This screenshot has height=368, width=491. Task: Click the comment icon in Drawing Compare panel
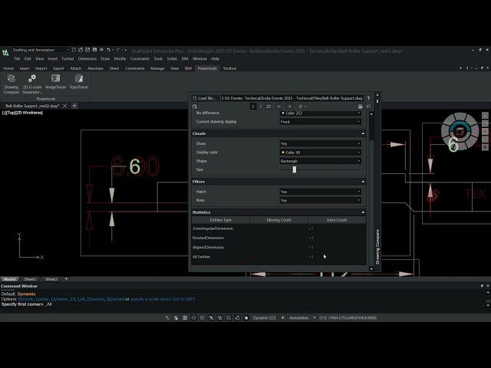(368, 107)
